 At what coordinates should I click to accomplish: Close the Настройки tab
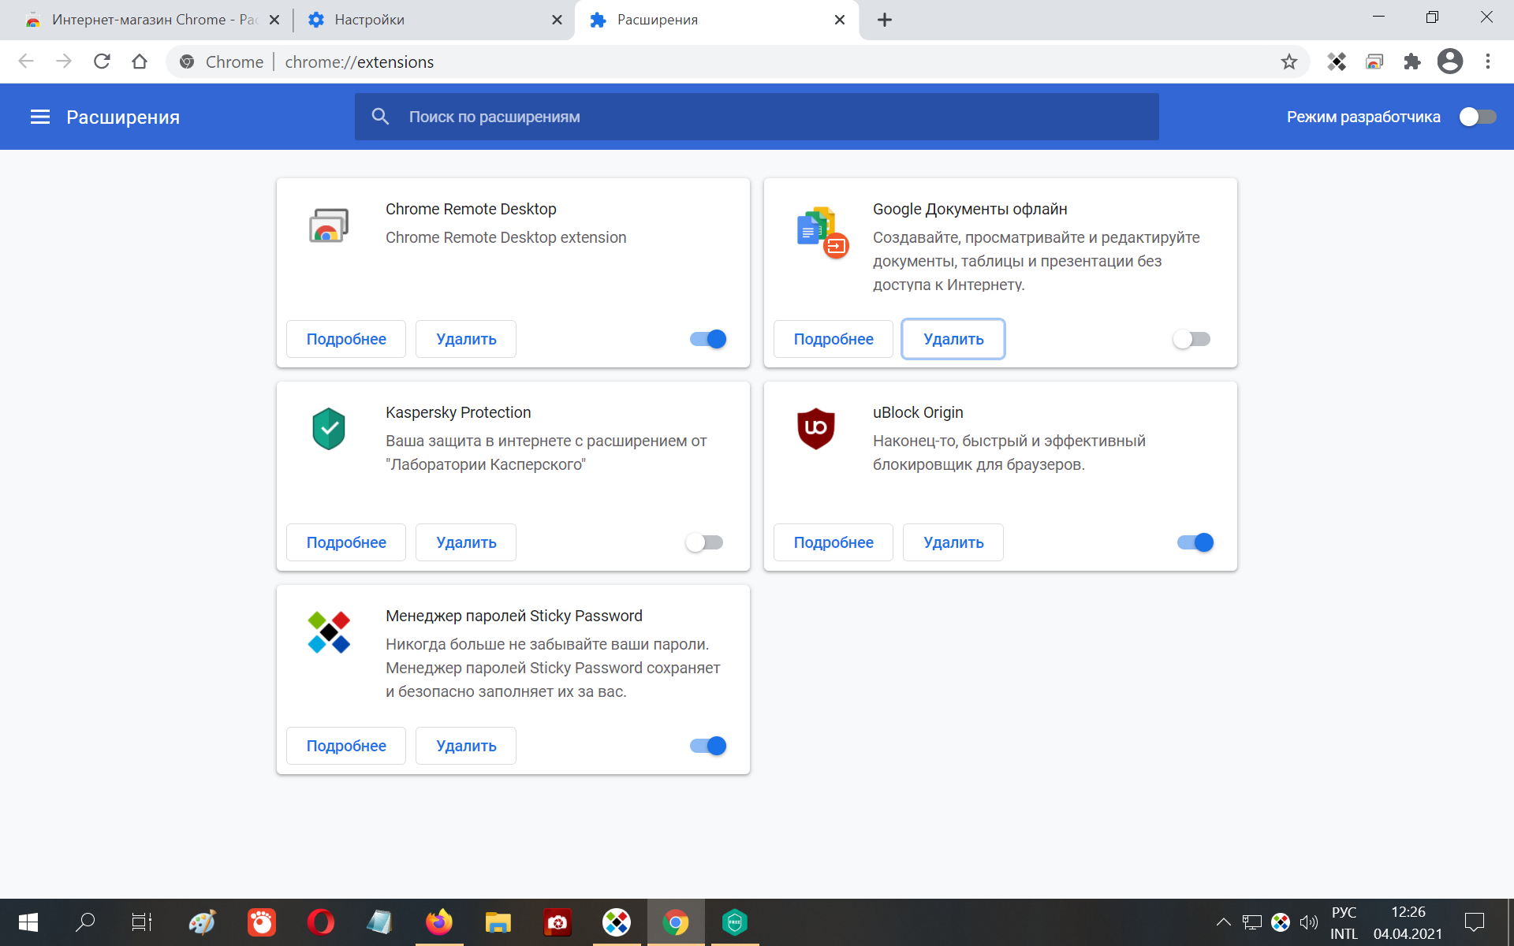(557, 20)
